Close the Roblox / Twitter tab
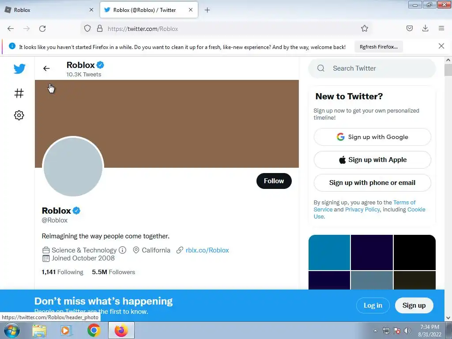 [x=191, y=10]
